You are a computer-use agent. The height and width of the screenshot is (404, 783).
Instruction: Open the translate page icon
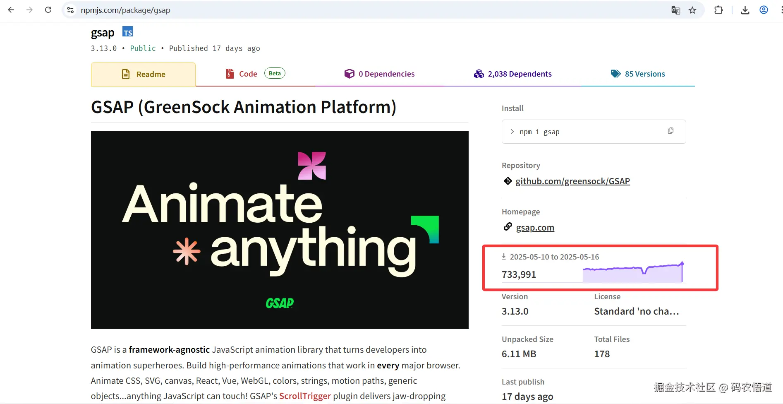(x=675, y=10)
